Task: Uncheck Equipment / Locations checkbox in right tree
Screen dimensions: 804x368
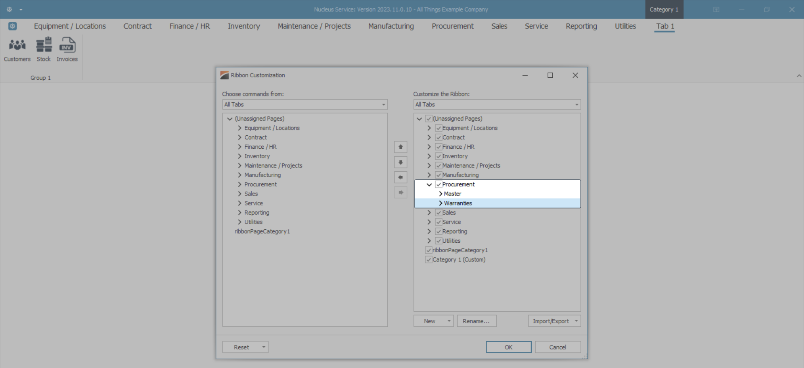Action: click(x=438, y=128)
